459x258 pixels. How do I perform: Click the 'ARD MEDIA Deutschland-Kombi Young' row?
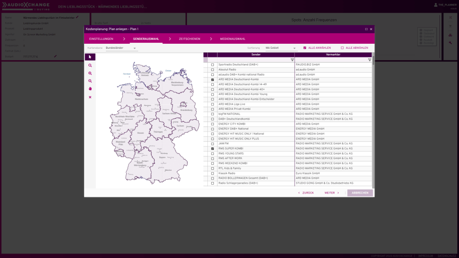click(x=288, y=94)
